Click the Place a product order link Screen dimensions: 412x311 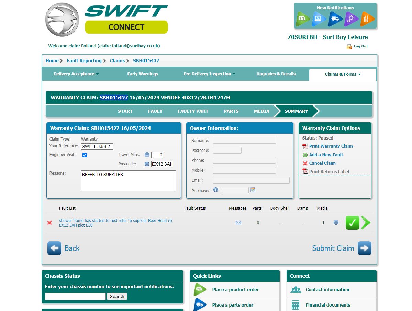click(x=235, y=289)
